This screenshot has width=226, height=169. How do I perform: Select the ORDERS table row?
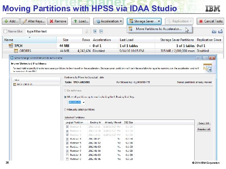(113, 51)
